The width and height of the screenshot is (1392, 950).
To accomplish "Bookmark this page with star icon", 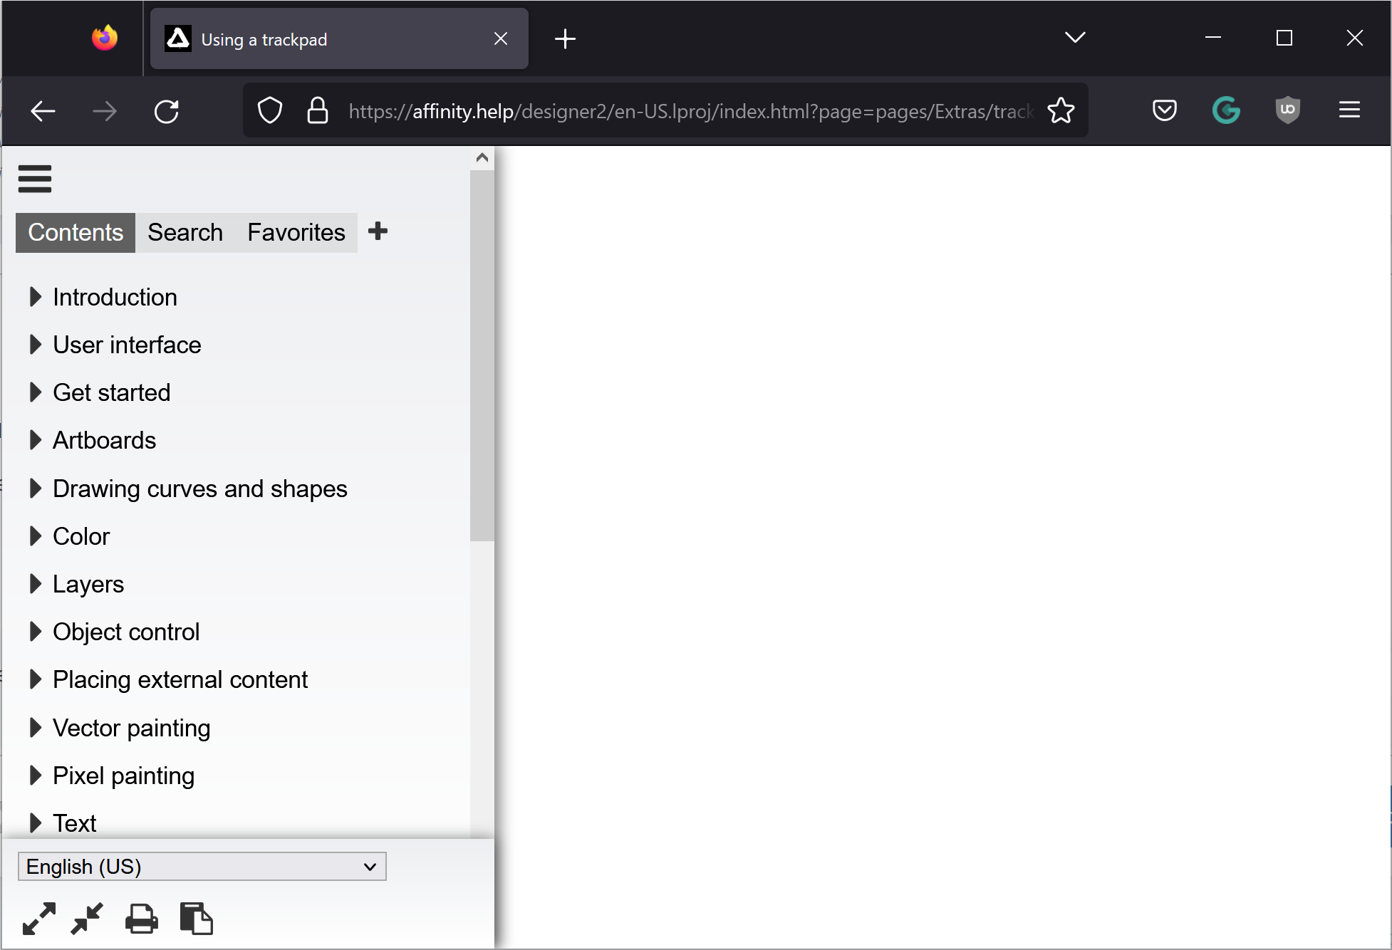I will 1061,110.
